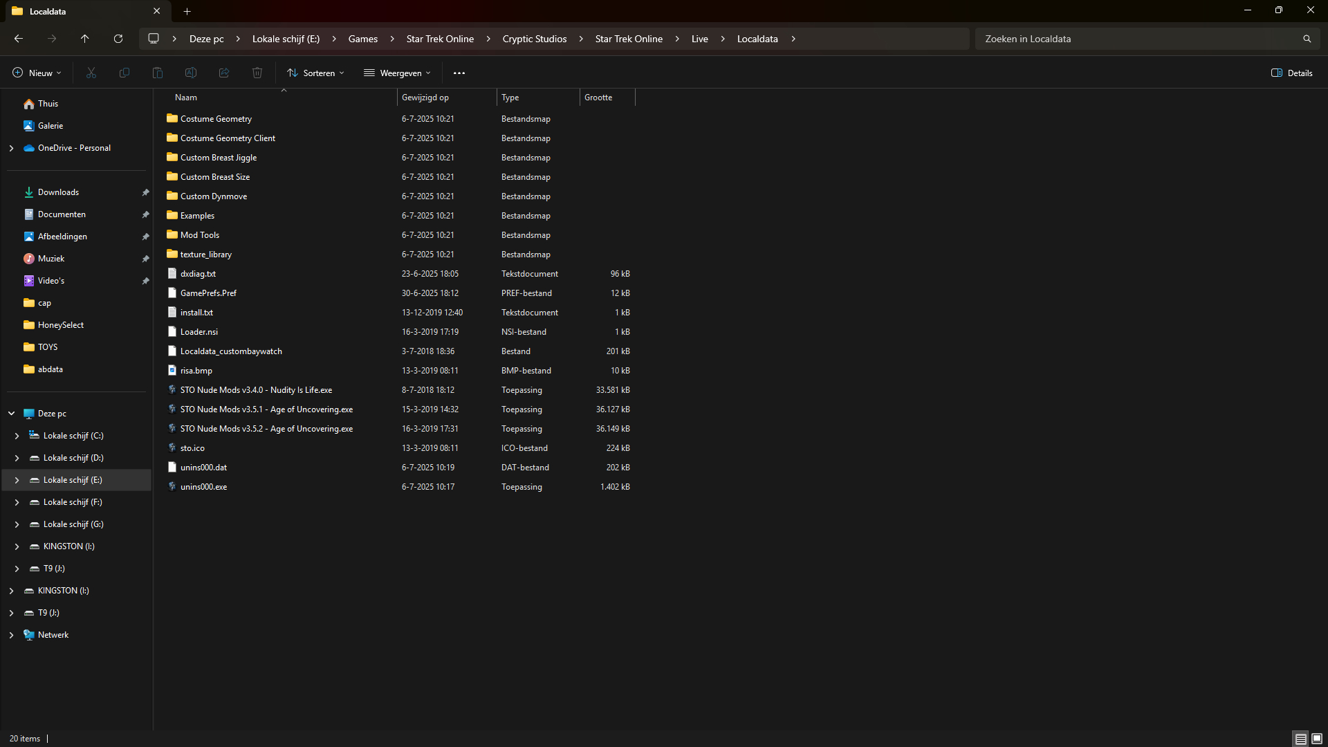The height and width of the screenshot is (747, 1328).
Task: Click the Refresh button in navigation bar
Action: click(118, 39)
